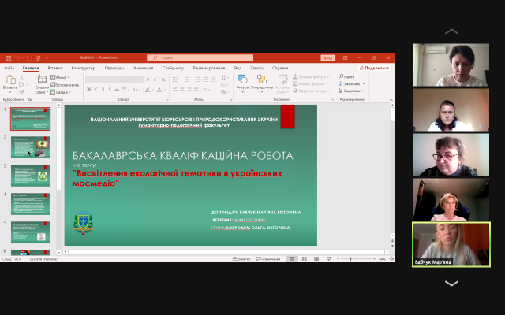Switch to the Анимация tab
The width and height of the screenshot is (505, 315).
click(144, 68)
